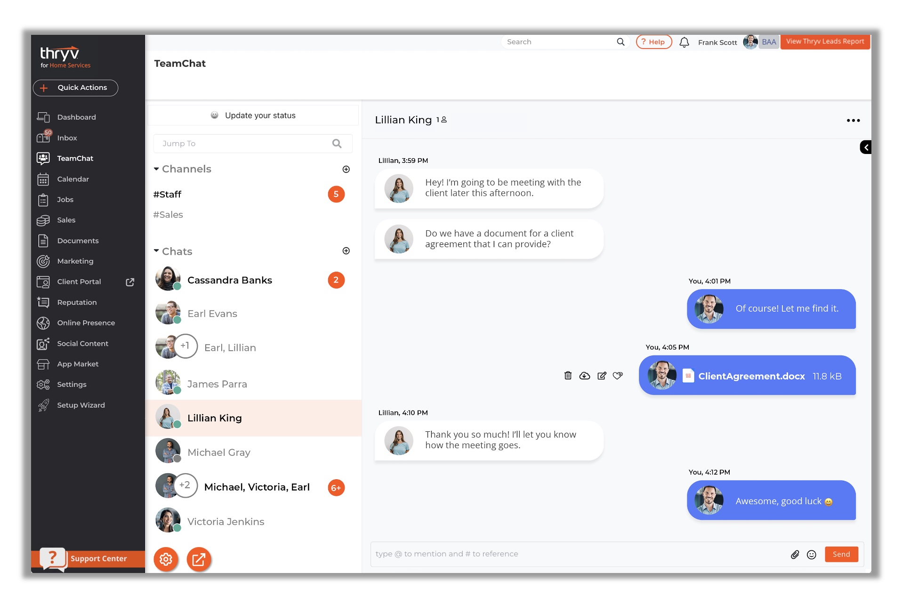Open the Sales coins icon
This screenshot has height=597, width=902.
click(43, 220)
